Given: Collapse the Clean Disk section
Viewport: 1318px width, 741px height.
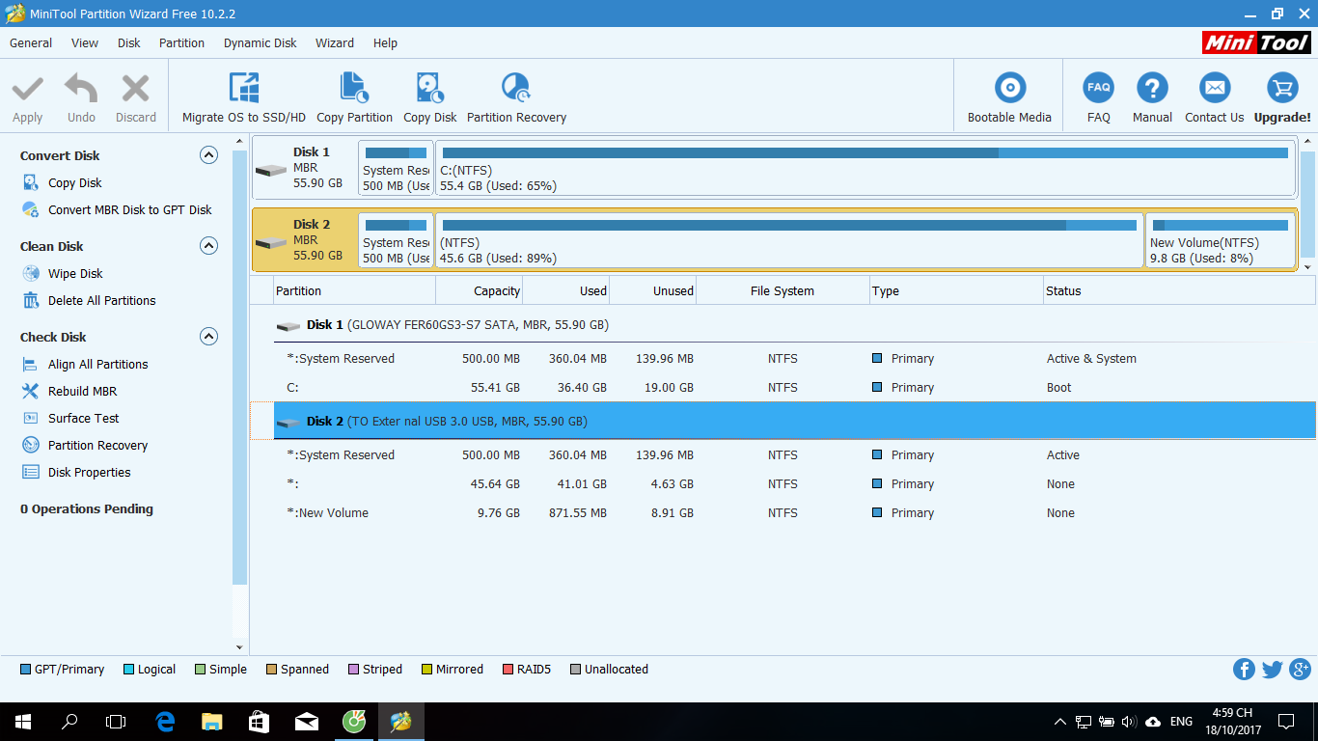Looking at the screenshot, I should click(x=208, y=246).
